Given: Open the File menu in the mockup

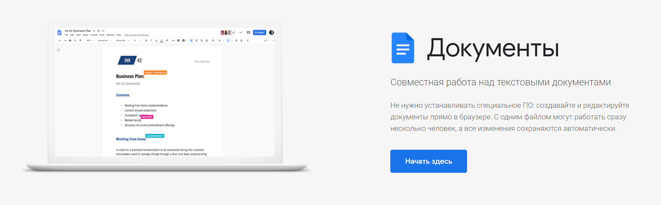Looking at the screenshot, I should [66, 35].
